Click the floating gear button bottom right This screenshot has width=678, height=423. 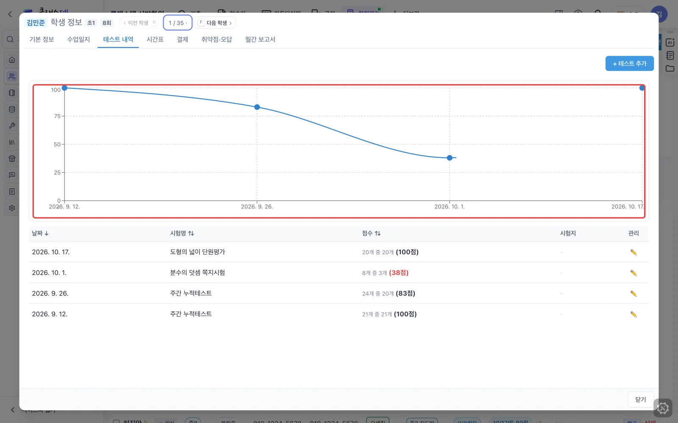[x=663, y=408]
